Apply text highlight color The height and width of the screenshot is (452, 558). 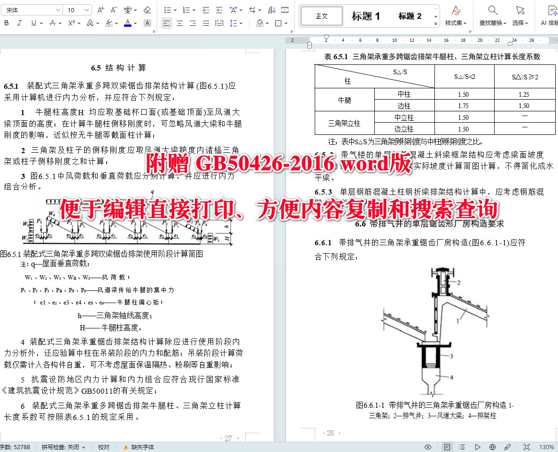[109, 23]
